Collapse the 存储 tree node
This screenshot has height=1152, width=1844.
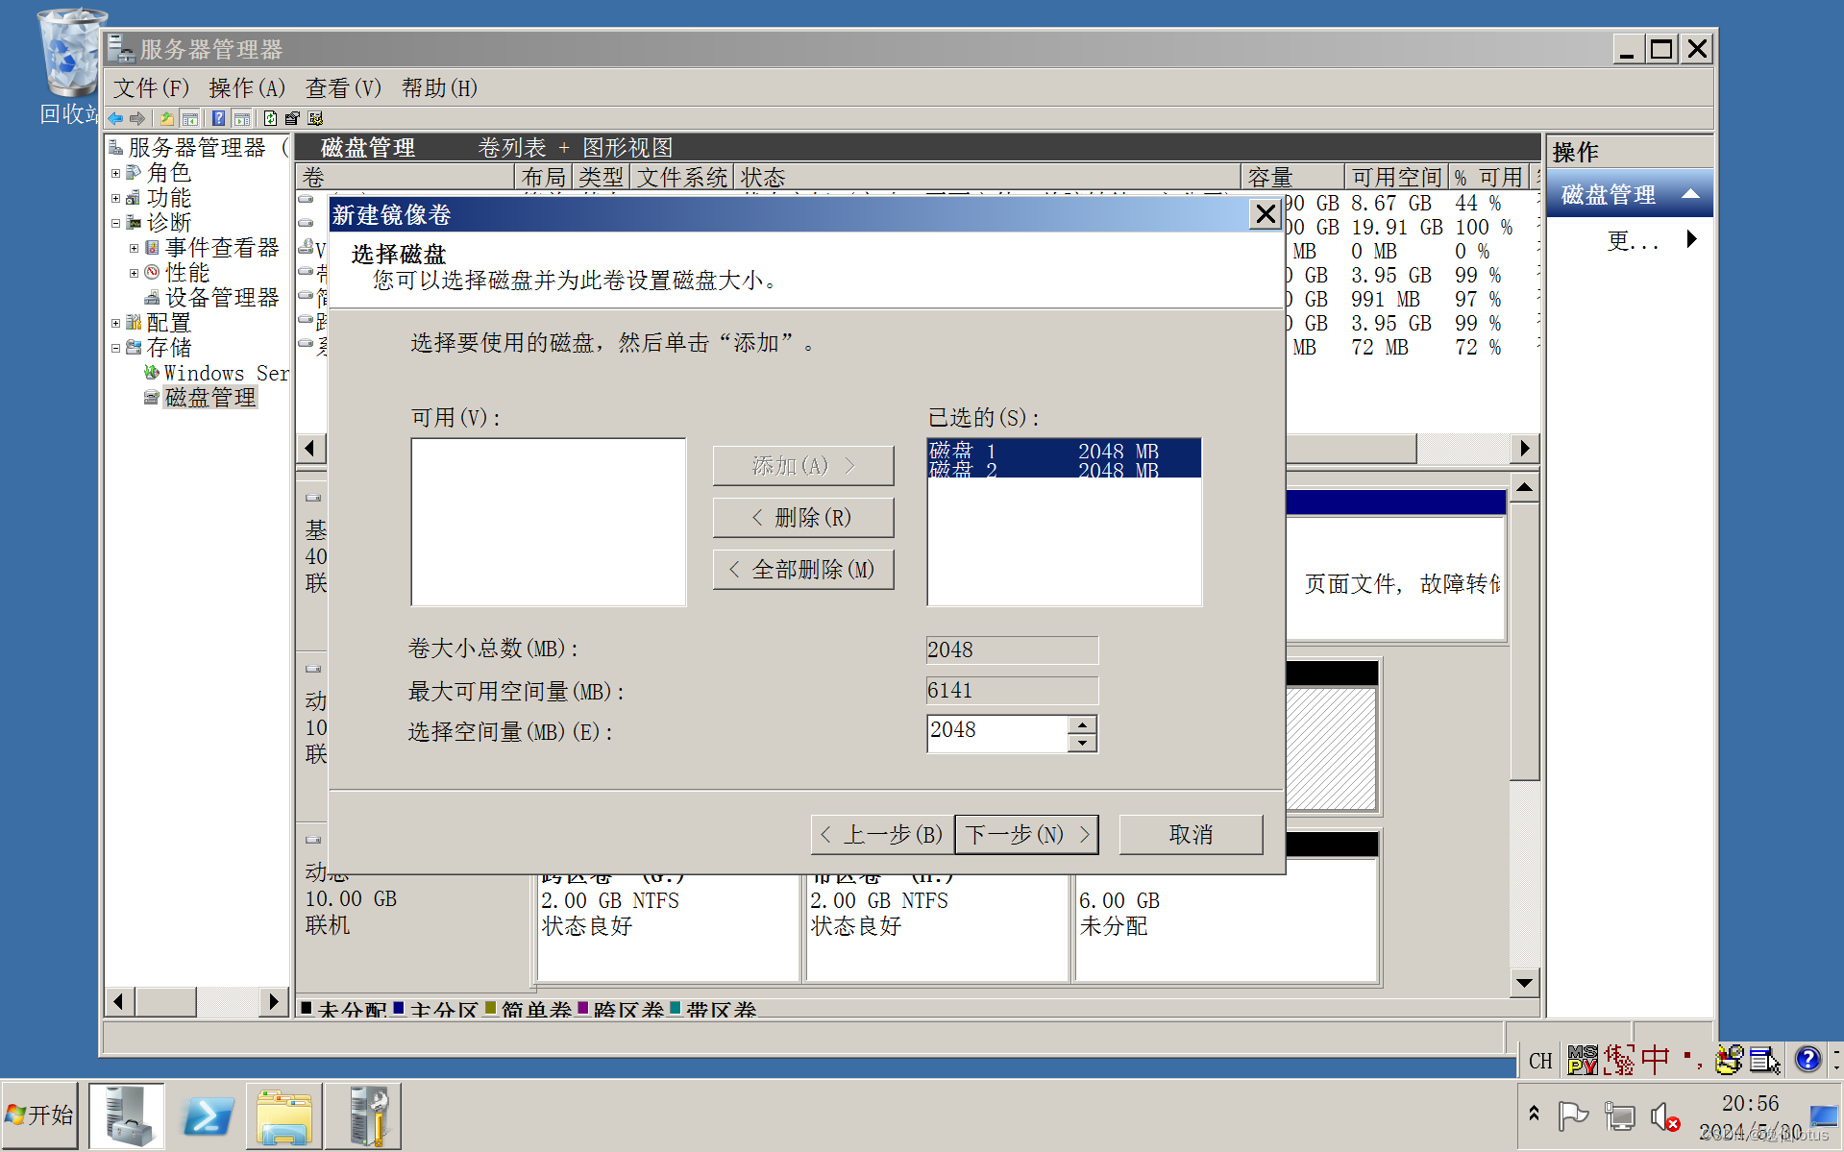click(x=115, y=349)
